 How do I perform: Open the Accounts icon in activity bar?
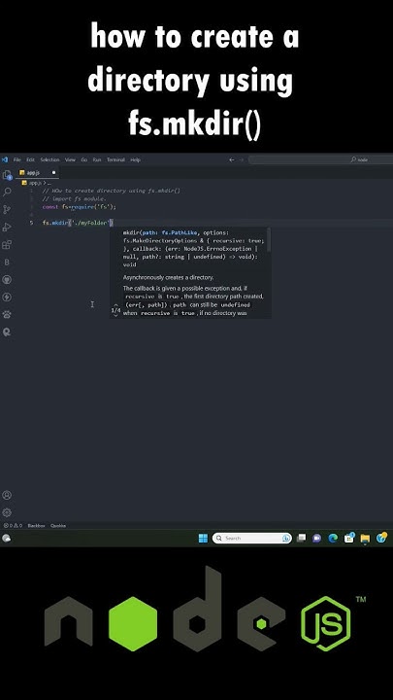pyautogui.click(x=7, y=495)
